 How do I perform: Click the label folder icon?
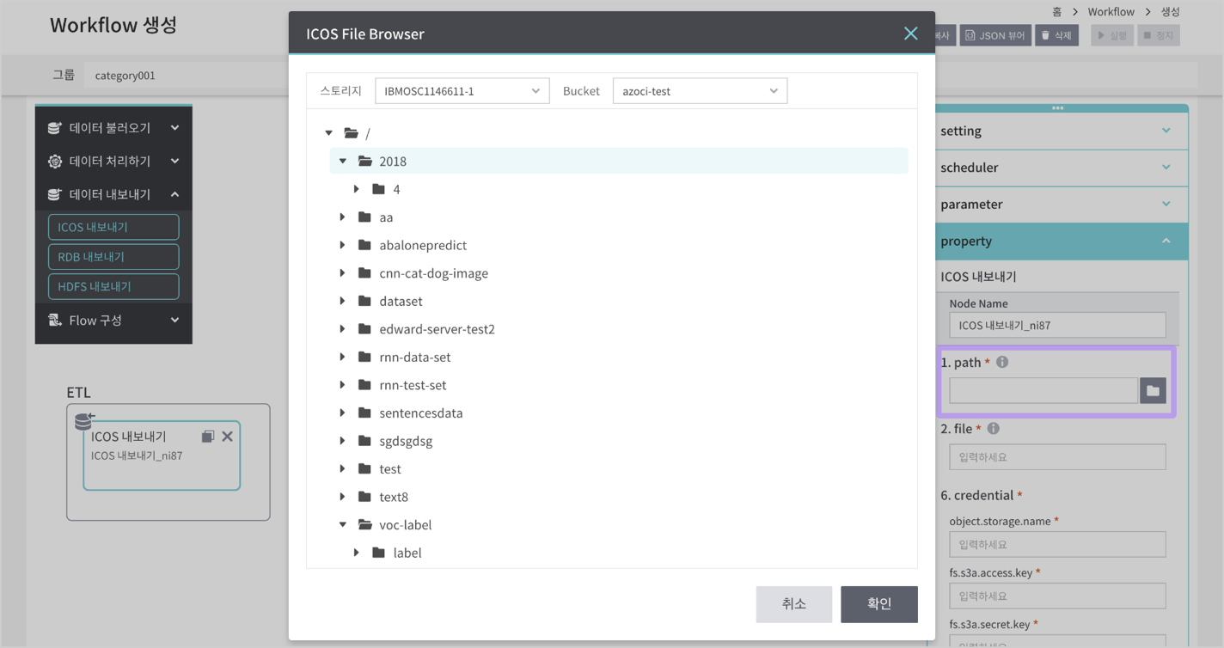coord(378,553)
